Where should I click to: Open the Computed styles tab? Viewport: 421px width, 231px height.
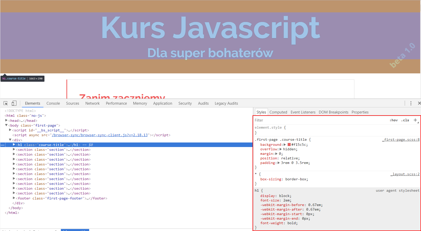click(278, 112)
